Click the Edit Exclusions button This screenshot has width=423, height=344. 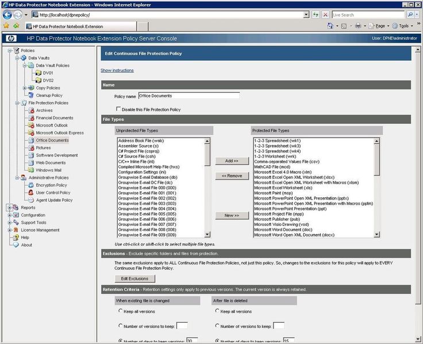(134, 279)
